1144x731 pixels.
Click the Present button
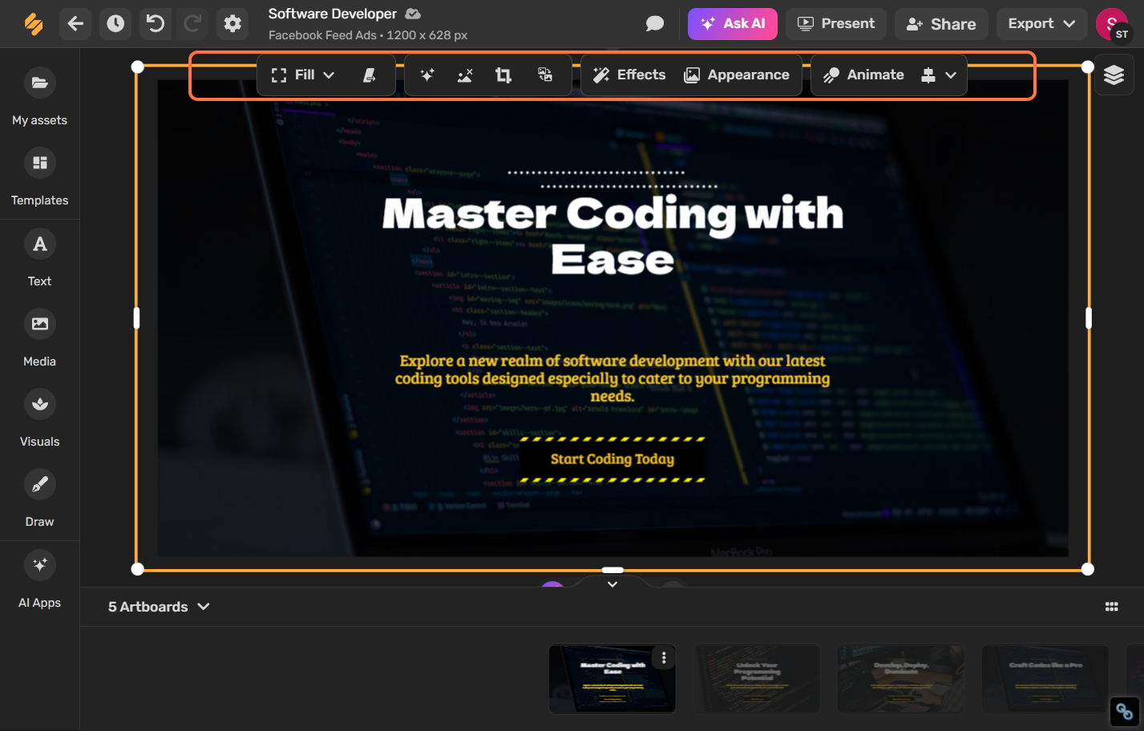coord(835,24)
